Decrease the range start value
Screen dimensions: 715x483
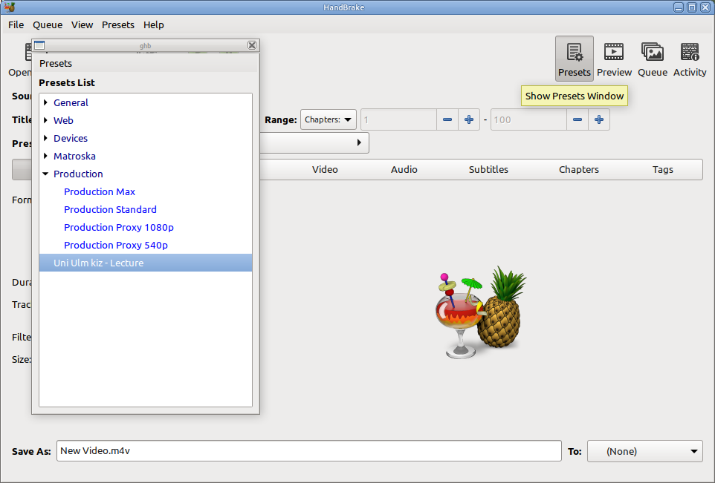pos(447,119)
